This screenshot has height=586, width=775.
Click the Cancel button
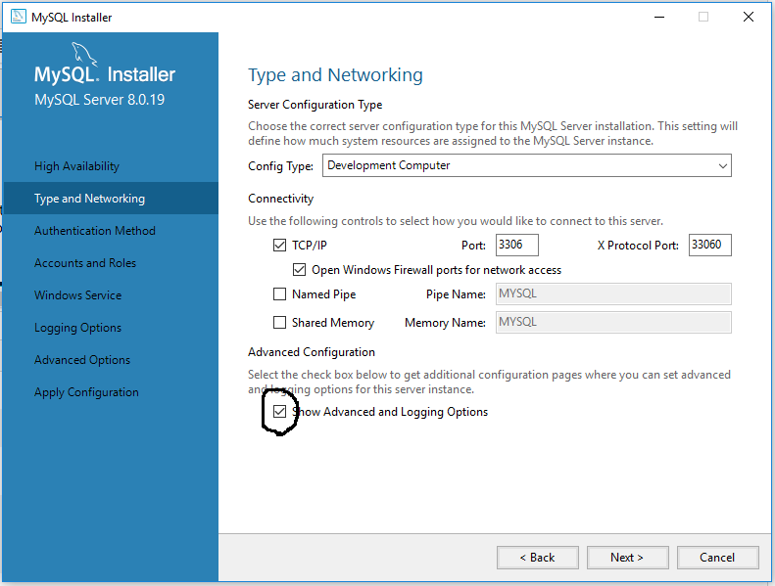point(717,558)
